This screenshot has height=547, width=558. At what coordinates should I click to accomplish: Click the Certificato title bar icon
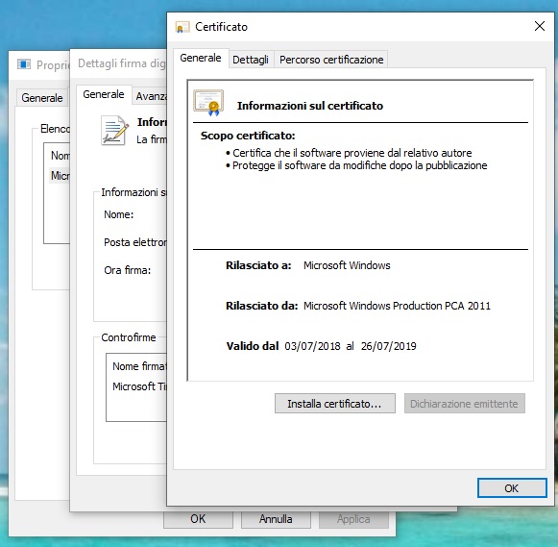pyautogui.click(x=182, y=27)
